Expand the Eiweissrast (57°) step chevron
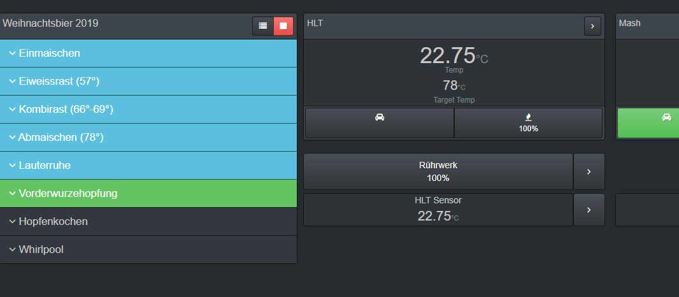Viewport: 679px width, 297px height. 13,81
